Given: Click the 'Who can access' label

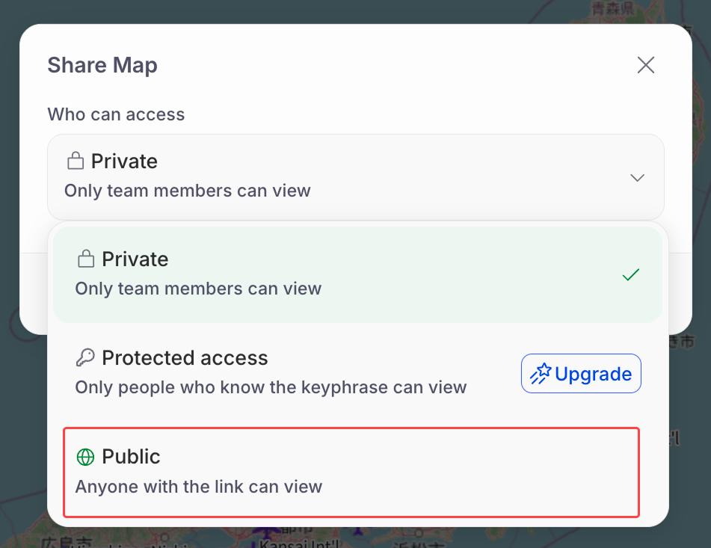Looking at the screenshot, I should click(x=116, y=114).
